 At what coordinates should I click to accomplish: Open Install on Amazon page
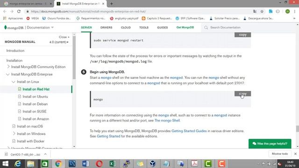[x=36, y=119]
